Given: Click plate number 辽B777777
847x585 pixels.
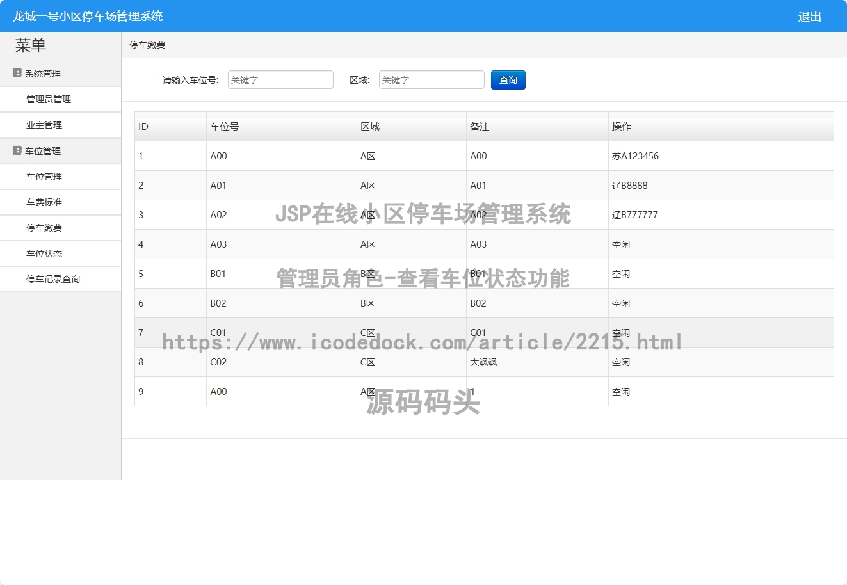Looking at the screenshot, I should [x=634, y=215].
